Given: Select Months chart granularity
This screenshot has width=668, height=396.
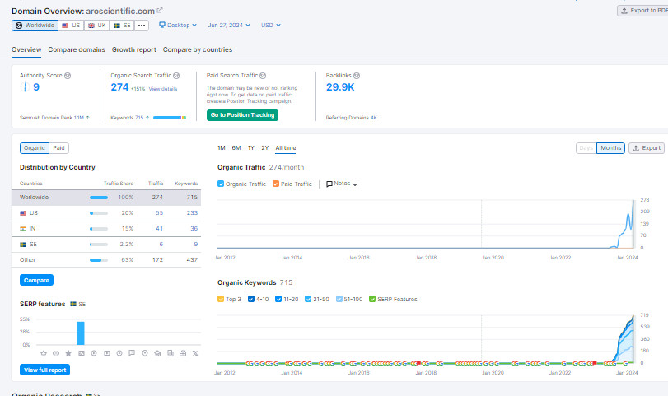Looking at the screenshot, I should point(610,147).
